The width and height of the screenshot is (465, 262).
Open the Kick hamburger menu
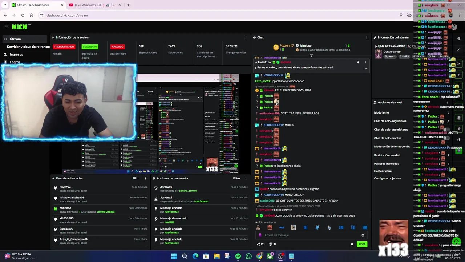tap(6, 27)
